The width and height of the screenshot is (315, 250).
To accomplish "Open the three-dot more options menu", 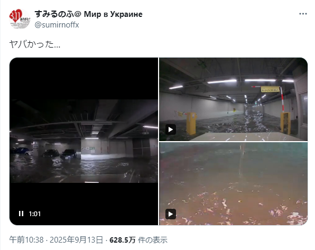I will tap(303, 14).
